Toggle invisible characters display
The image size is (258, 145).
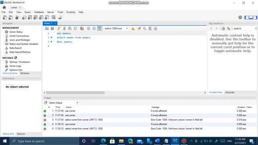[150, 29]
